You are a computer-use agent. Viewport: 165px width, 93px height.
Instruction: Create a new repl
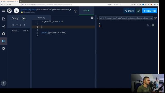tap(150, 11)
